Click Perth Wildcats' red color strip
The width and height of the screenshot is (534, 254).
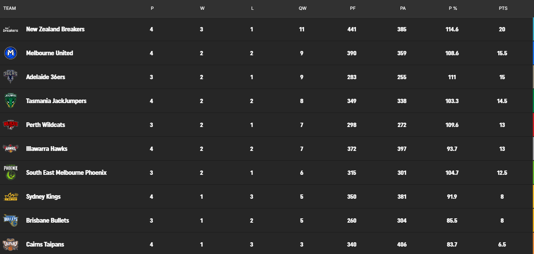pos(533,125)
